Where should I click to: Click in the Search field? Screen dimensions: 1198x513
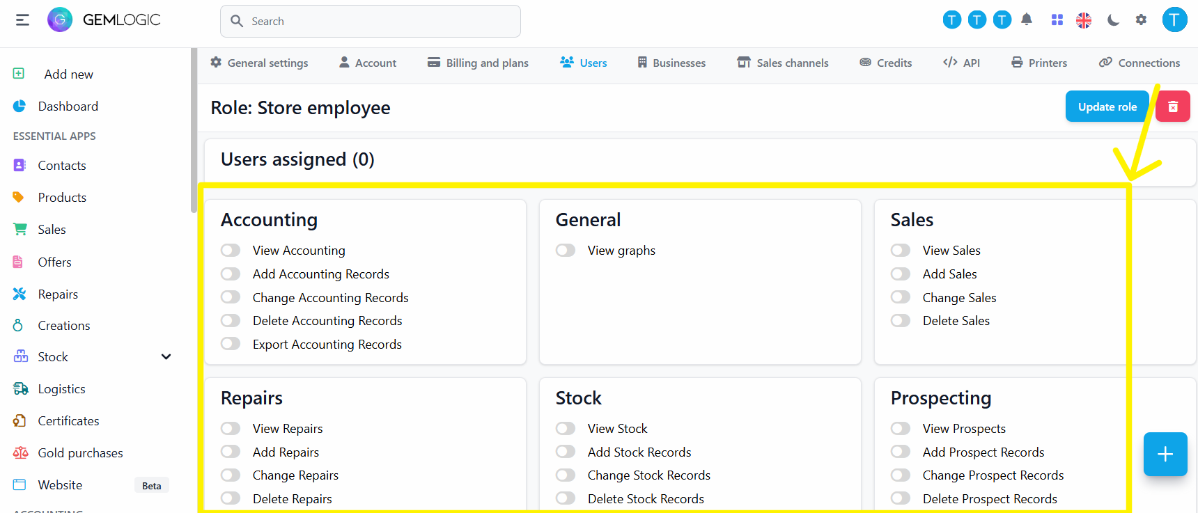click(371, 21)
